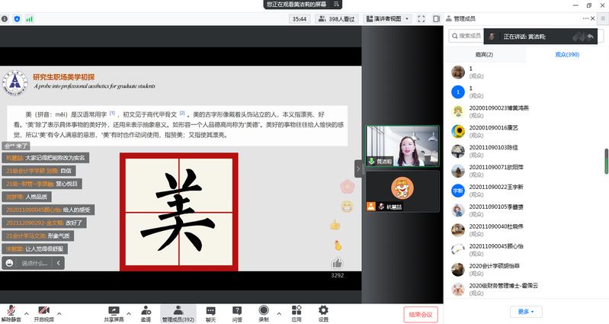This screenshot has height=324, width=609.
Task: Open the arrow menu beside 开启视频
Action: click(60, 313)
